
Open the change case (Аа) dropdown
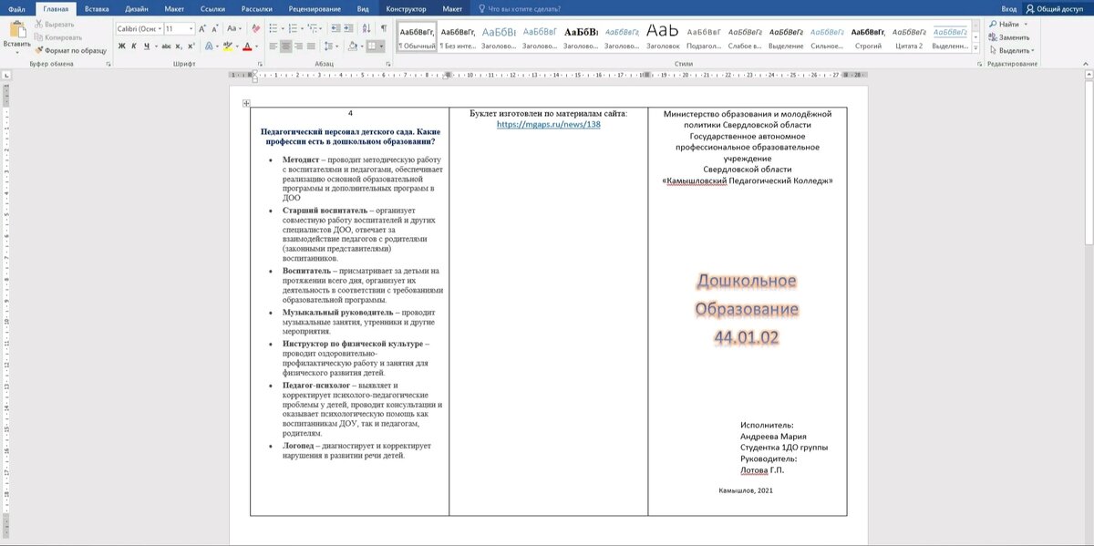point(233,29)
